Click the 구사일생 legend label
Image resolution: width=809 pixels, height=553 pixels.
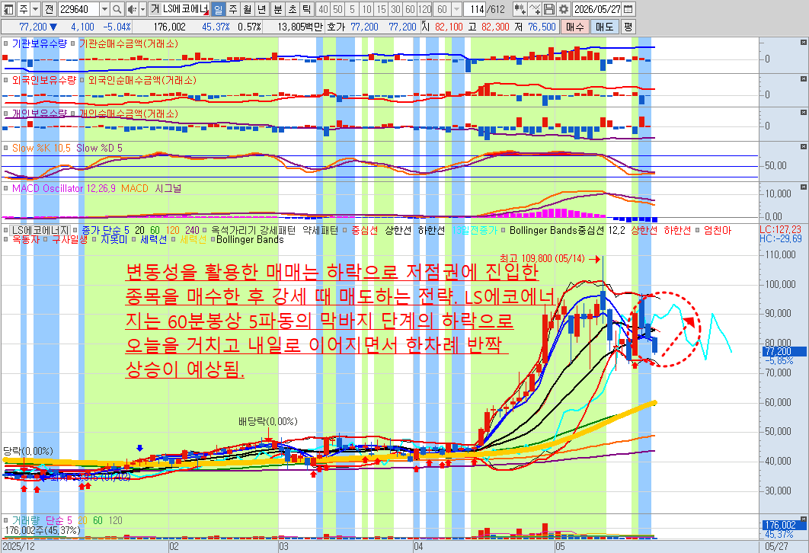(x=69, y=239)
